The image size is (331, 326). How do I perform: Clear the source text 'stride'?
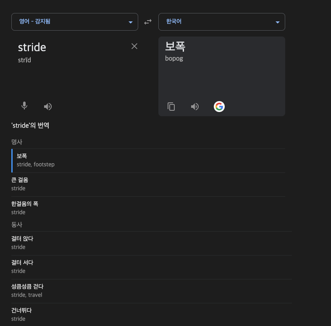tap(134, 46)
